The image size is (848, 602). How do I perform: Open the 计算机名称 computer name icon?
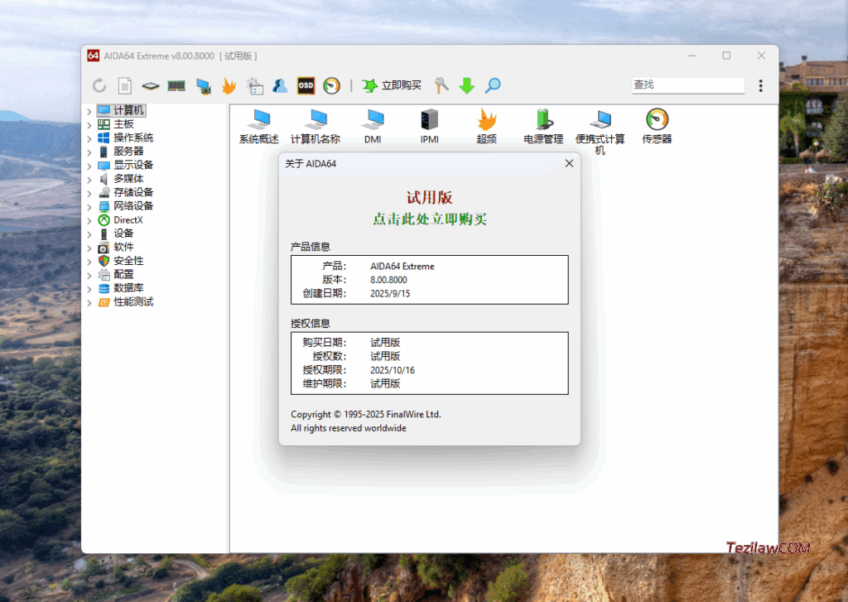pyautogui.click(x=316, y=126)
